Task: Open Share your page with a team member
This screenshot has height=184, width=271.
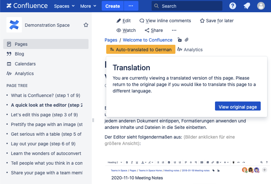Action: pos(47,173)
